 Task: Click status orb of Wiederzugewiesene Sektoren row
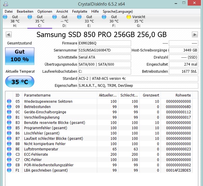point(9,101)
